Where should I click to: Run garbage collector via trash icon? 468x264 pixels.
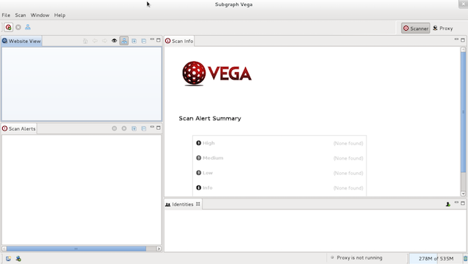465,258
